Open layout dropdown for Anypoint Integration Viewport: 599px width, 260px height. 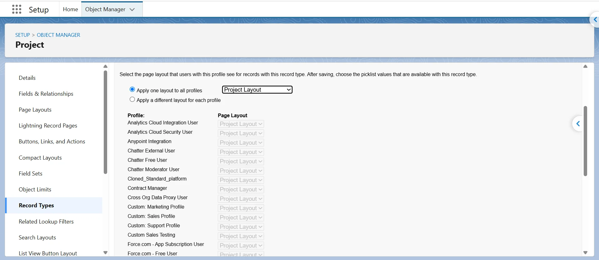pyautogui.click(x=241, y=143)
